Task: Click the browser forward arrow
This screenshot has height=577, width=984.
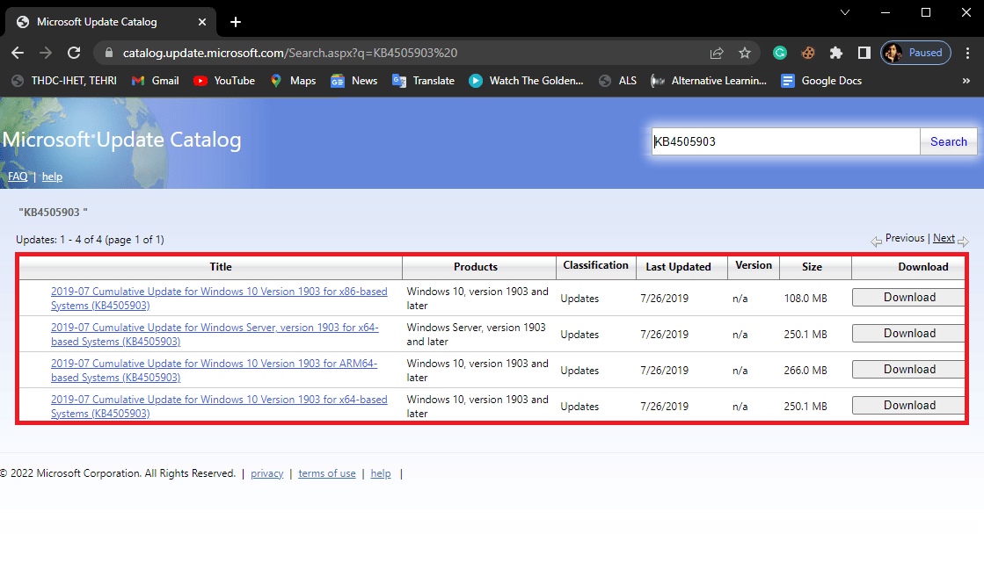Action: (45, 53)
